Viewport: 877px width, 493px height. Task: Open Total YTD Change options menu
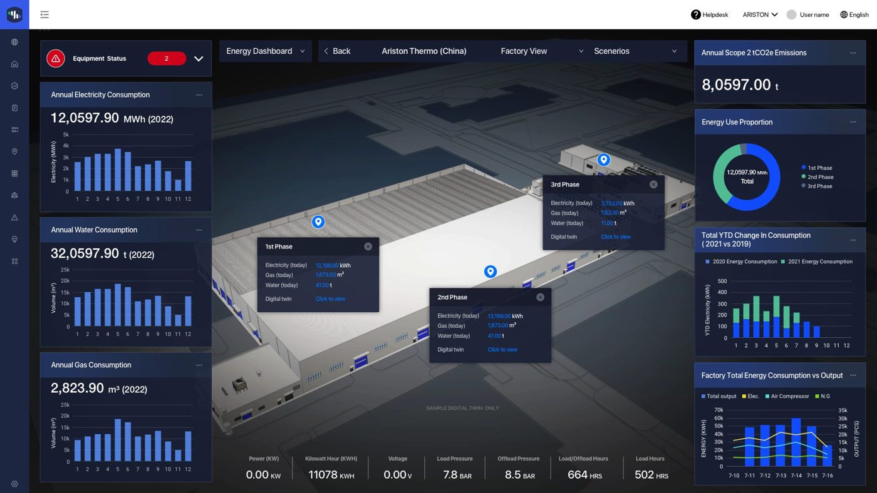853,240
